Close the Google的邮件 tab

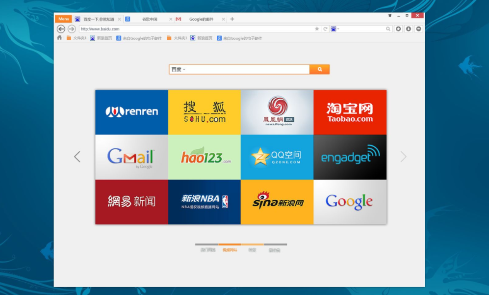click(x=223, y=19)
